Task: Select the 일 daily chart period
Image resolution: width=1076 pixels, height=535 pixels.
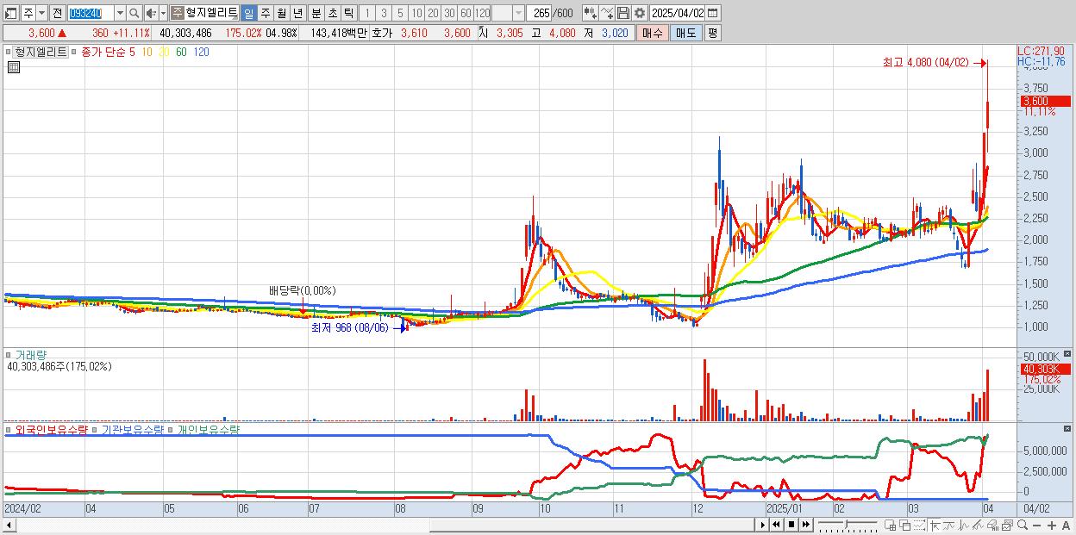Action: point(248,13)
